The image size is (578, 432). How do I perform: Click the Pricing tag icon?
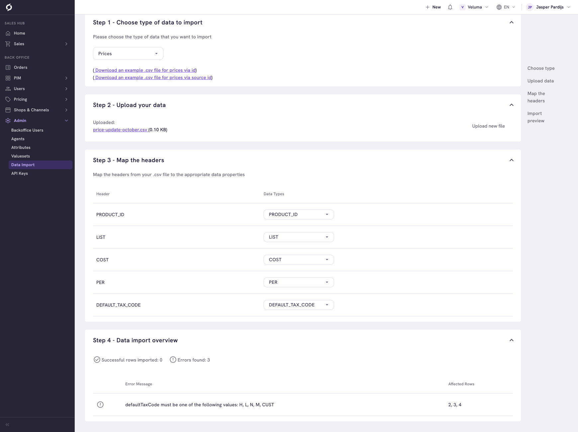pyautogui.click(x=8, y=99)
